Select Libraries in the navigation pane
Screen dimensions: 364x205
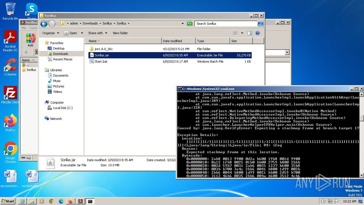[x=56, y=70]
